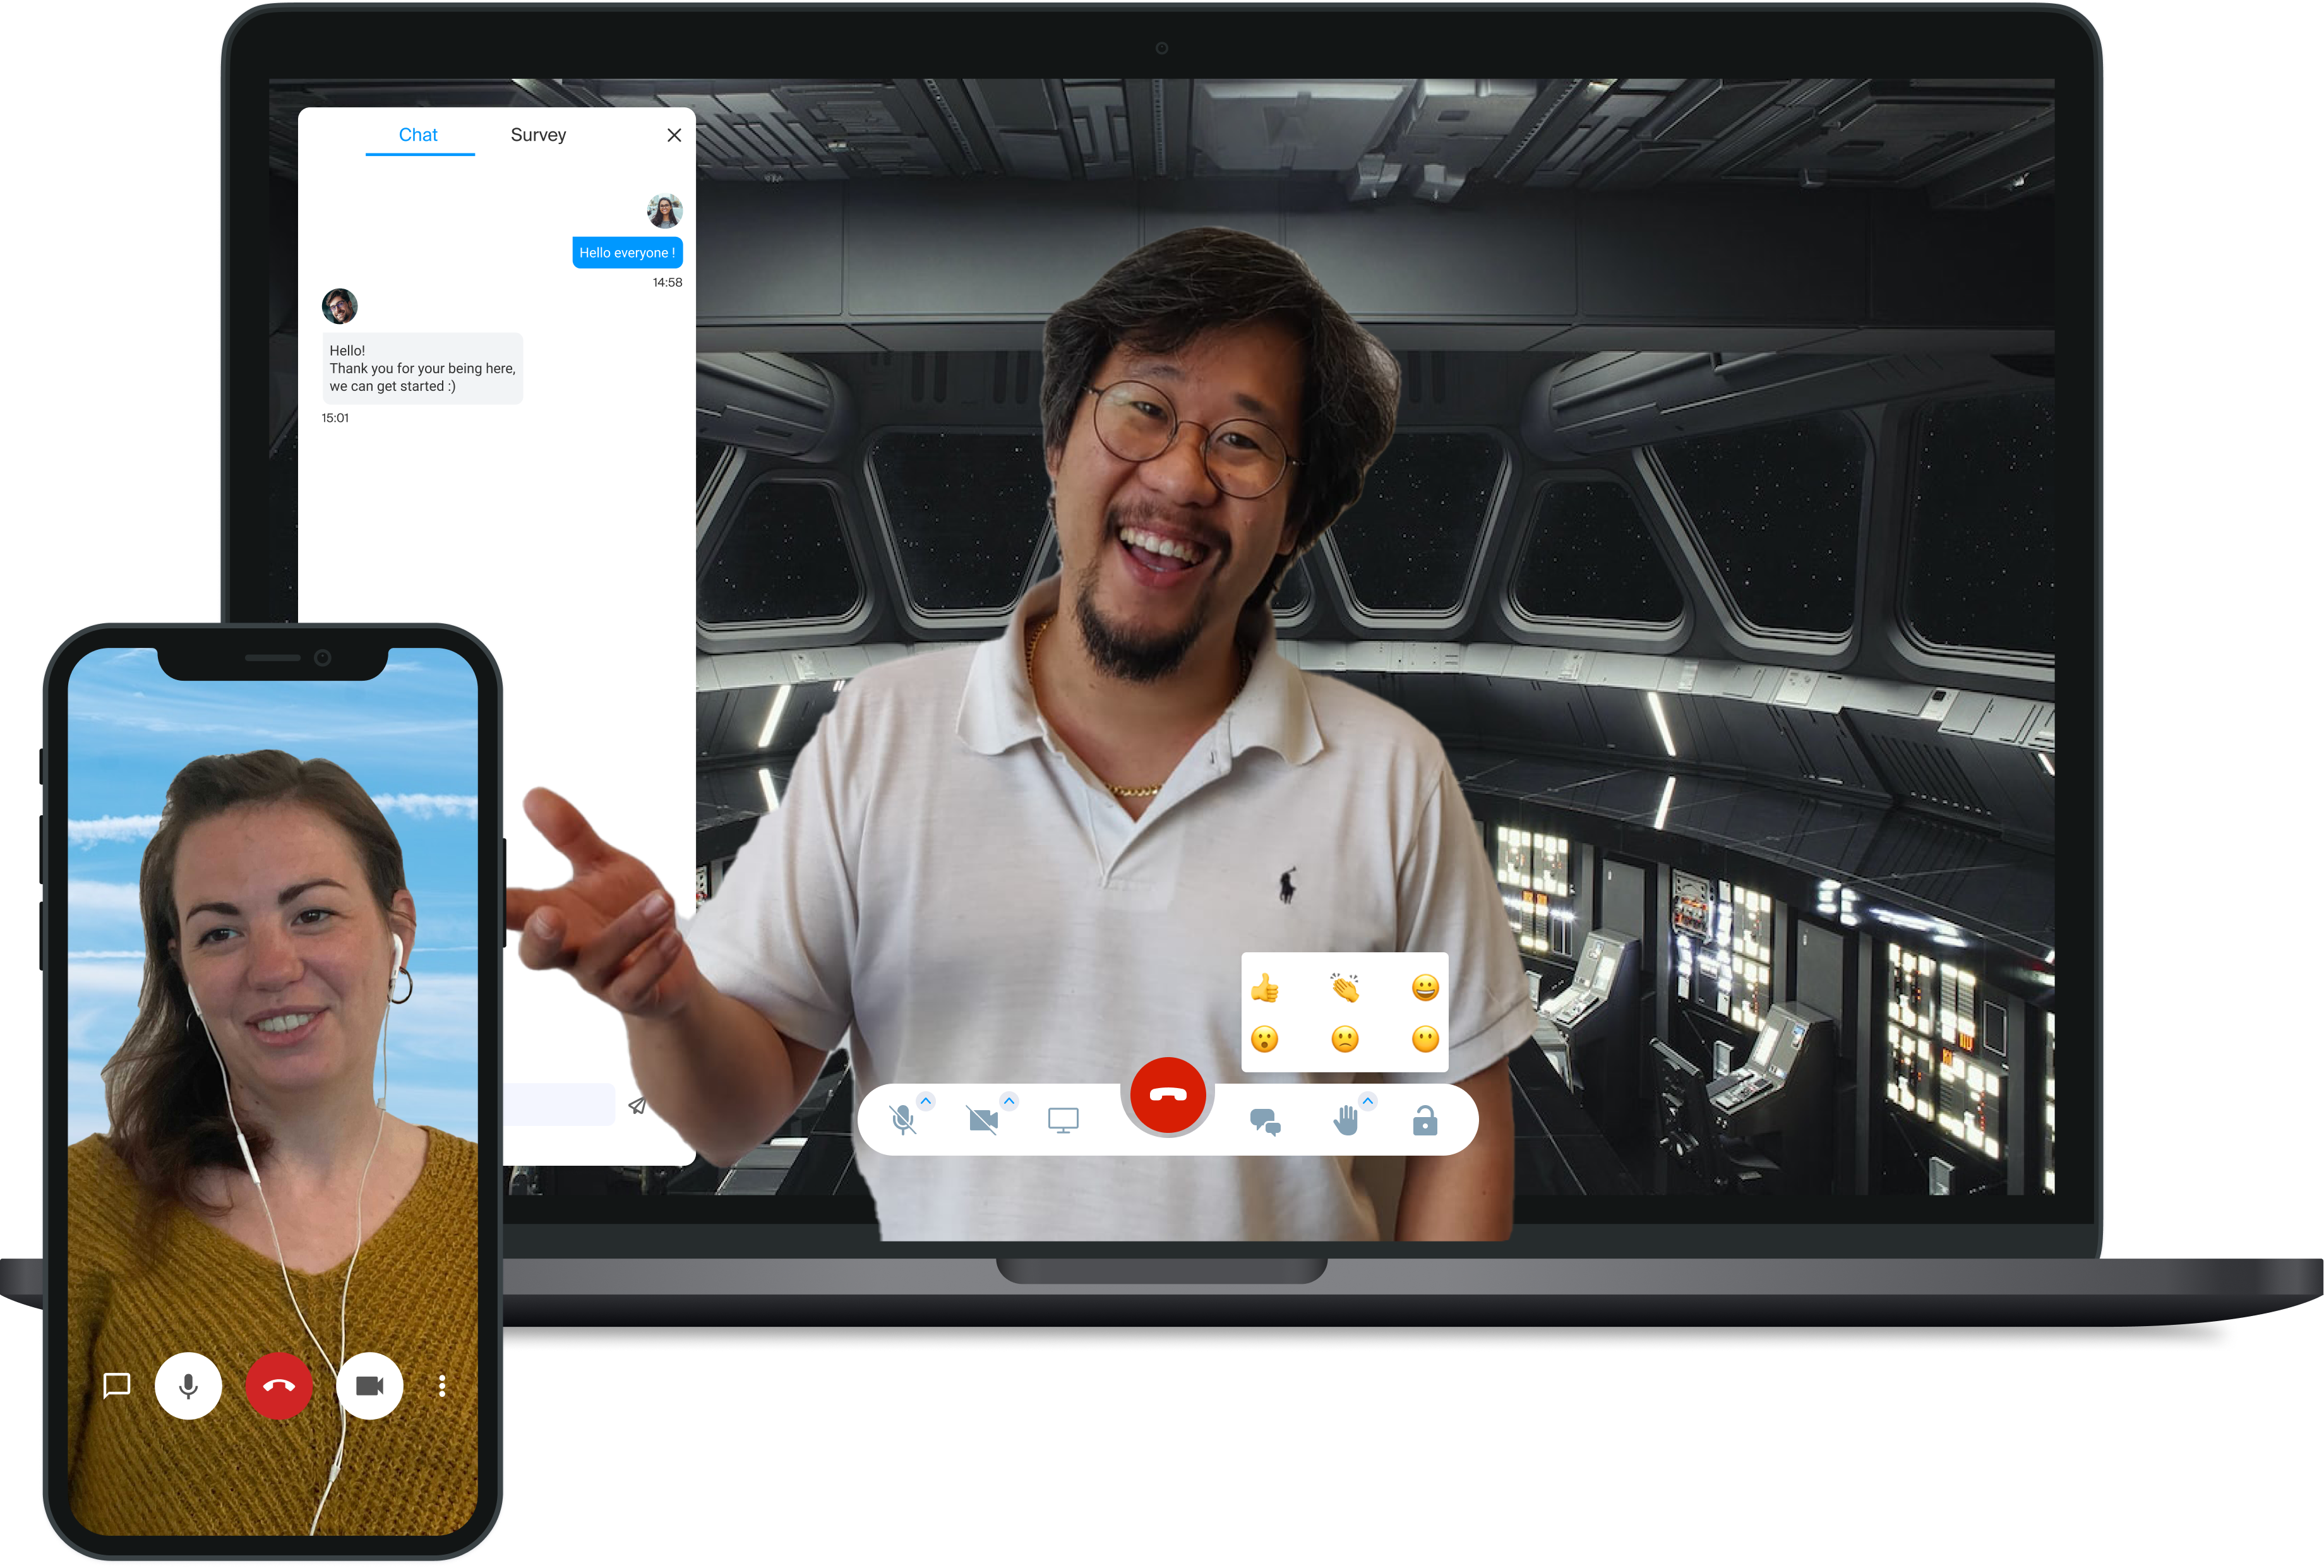The height and width of the screenshot is (1568, 2324).
Task: Open chat from the phone call screen
Action: [116, 1385]
